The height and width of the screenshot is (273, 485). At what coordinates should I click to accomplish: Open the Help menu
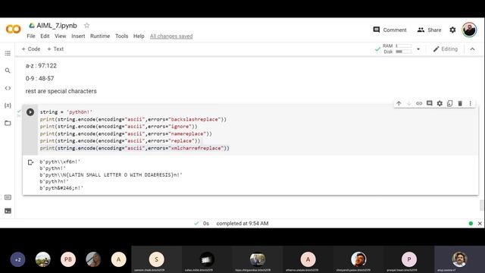[x=139, y=36]
